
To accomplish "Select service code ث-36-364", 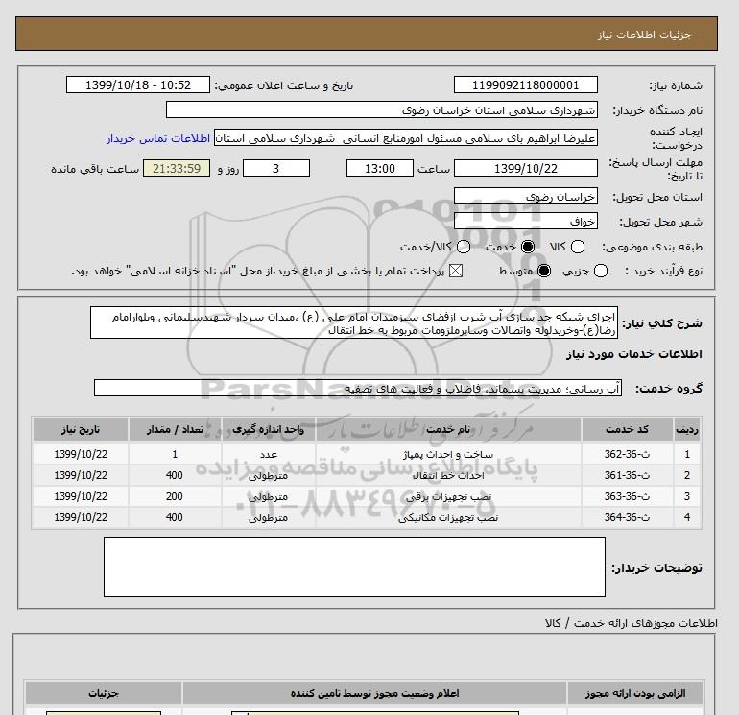I will click(627, 517).
